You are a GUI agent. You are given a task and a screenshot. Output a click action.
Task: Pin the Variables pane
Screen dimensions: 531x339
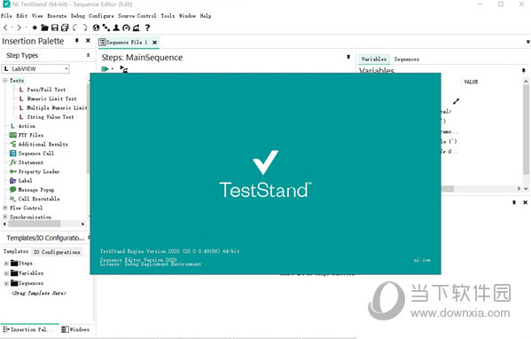(x=524, y=70)
